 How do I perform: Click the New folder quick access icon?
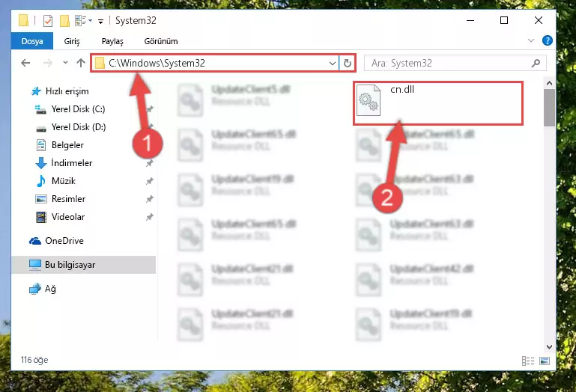(x=64, y=20)
